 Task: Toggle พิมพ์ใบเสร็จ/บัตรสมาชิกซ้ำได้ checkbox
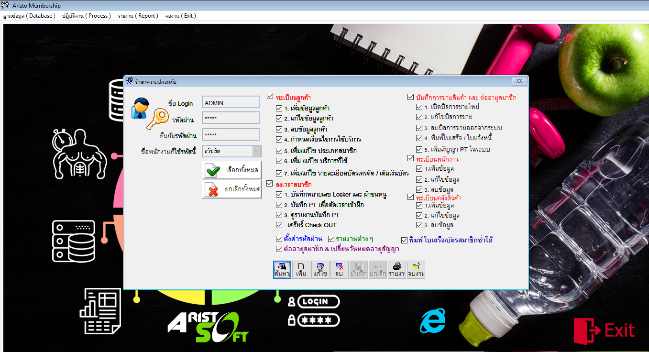405,240
